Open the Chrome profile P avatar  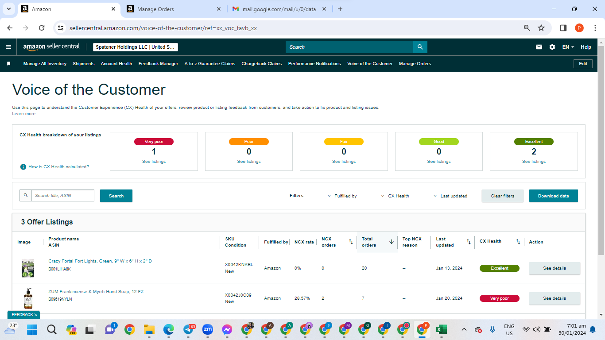[579, 28]
